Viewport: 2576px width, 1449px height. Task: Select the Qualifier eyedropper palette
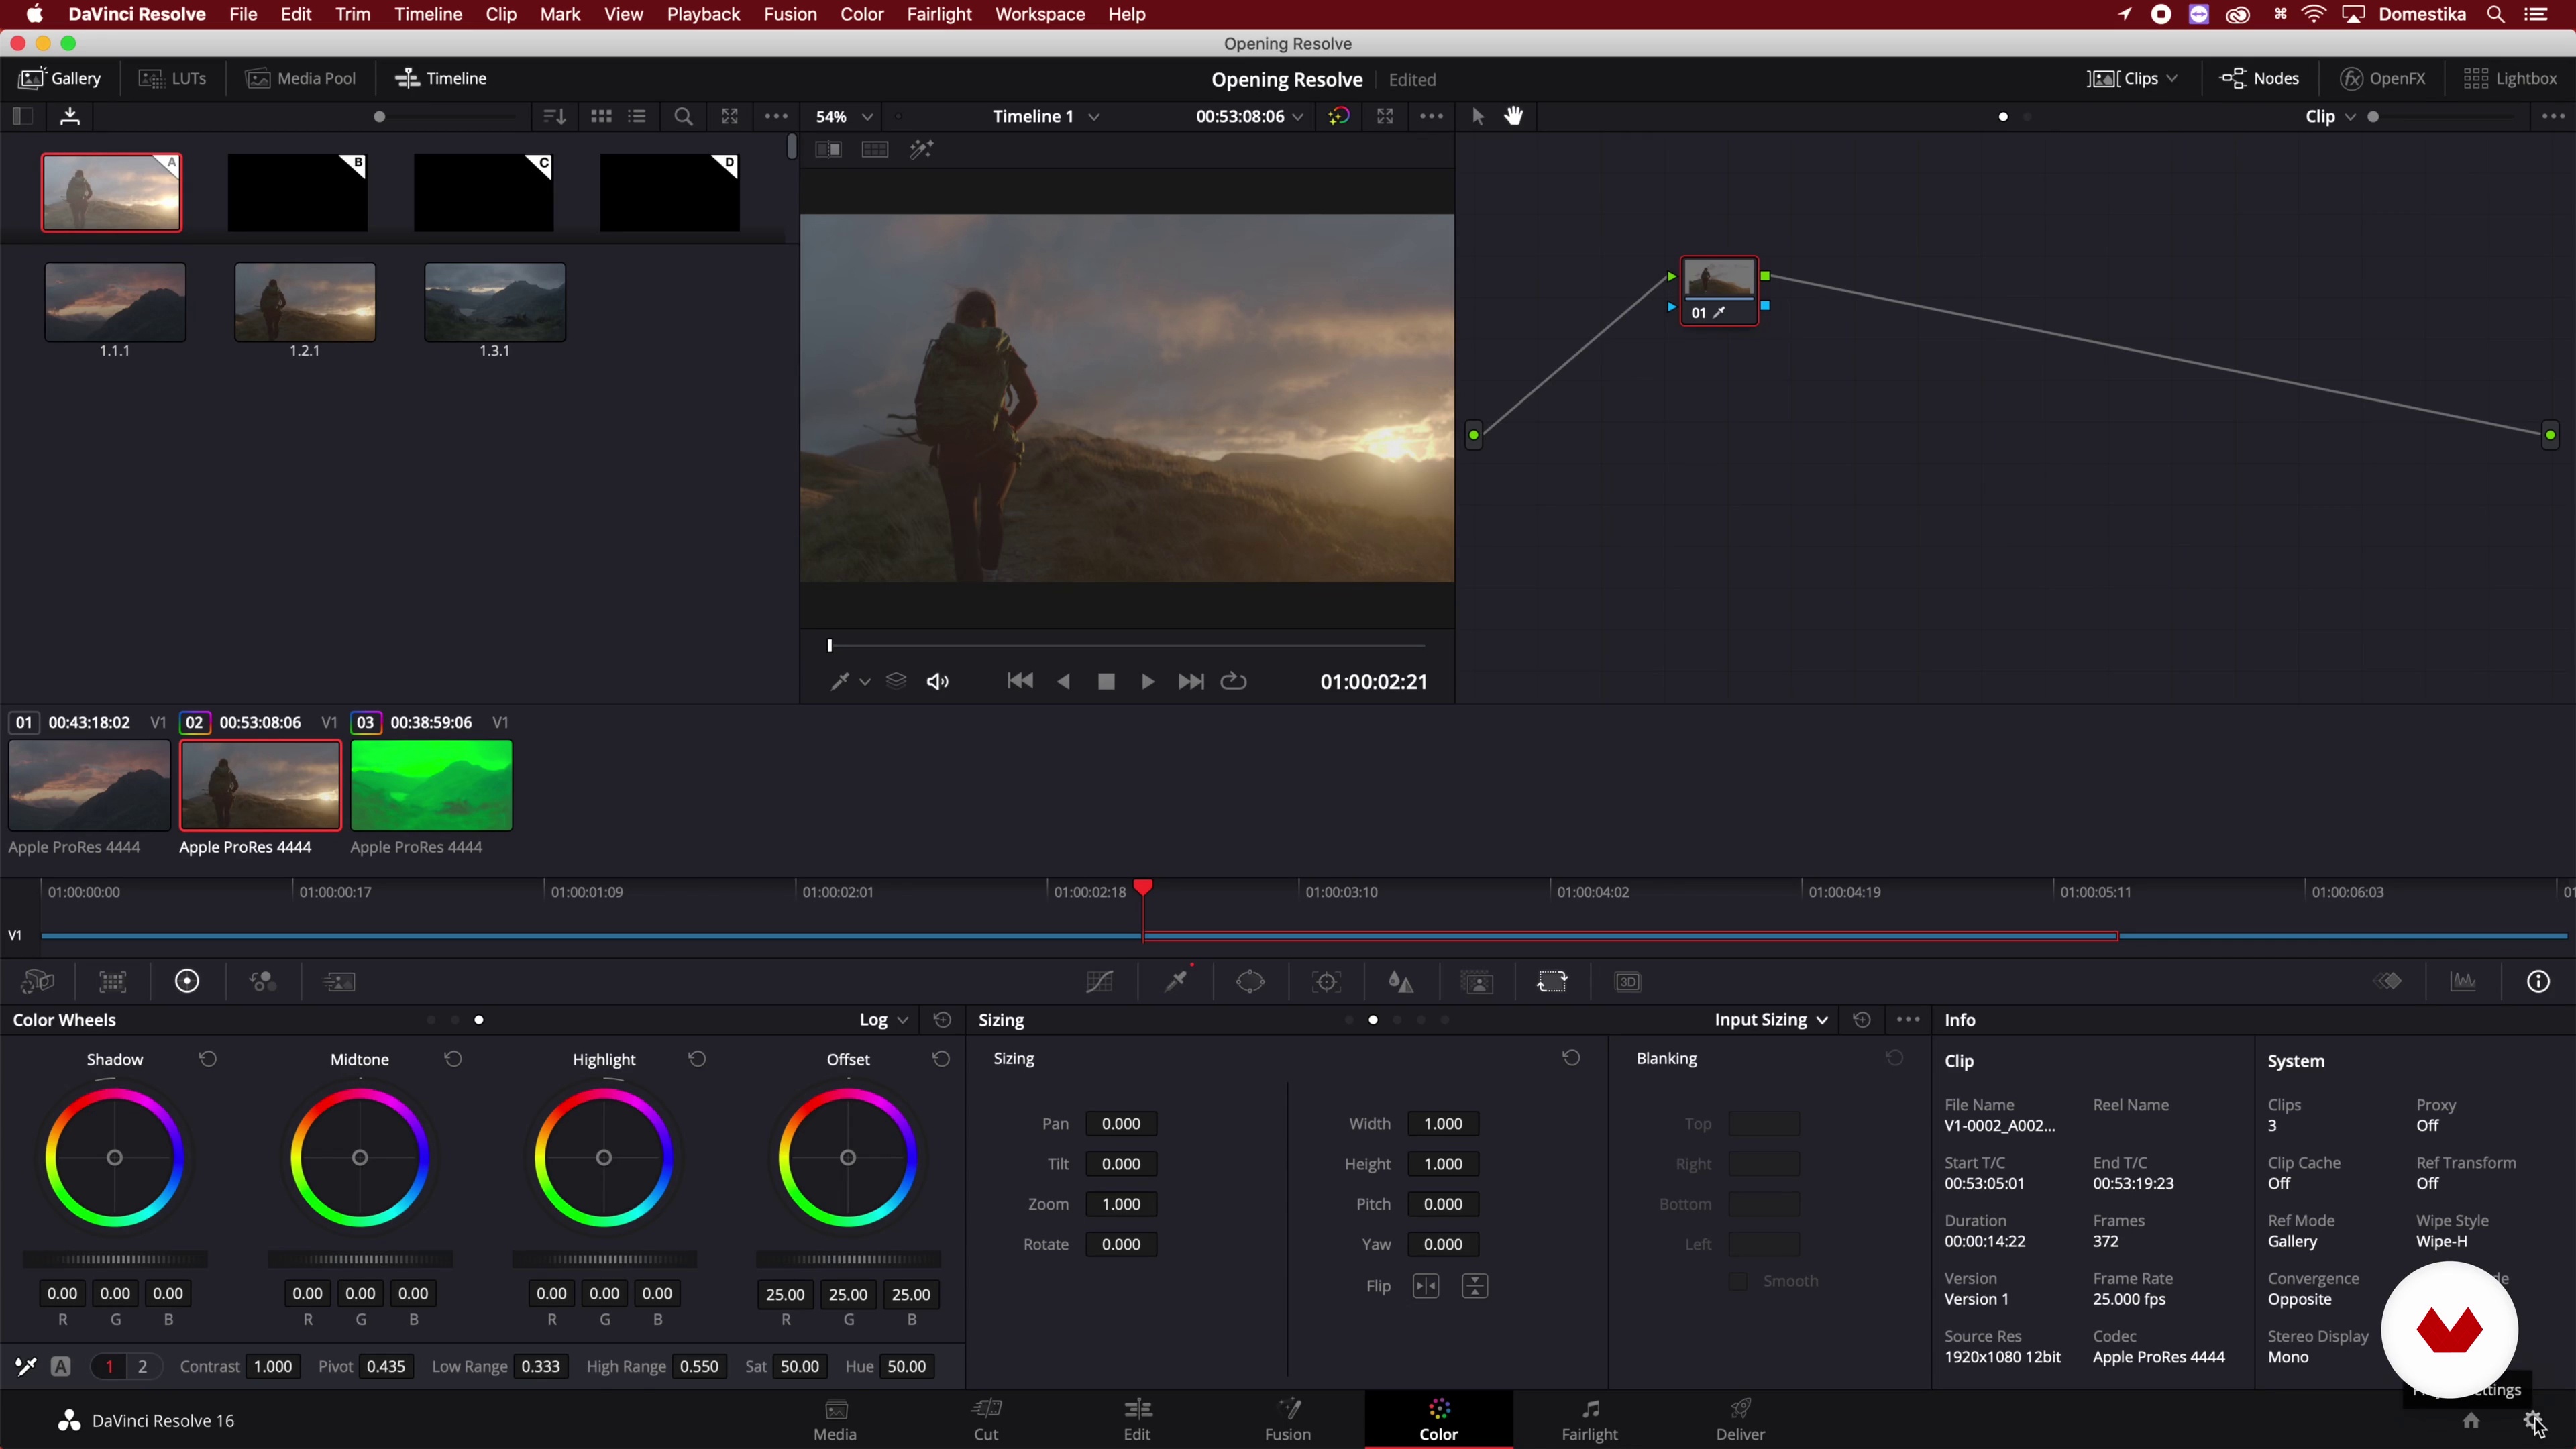[x=1177, y=982]
